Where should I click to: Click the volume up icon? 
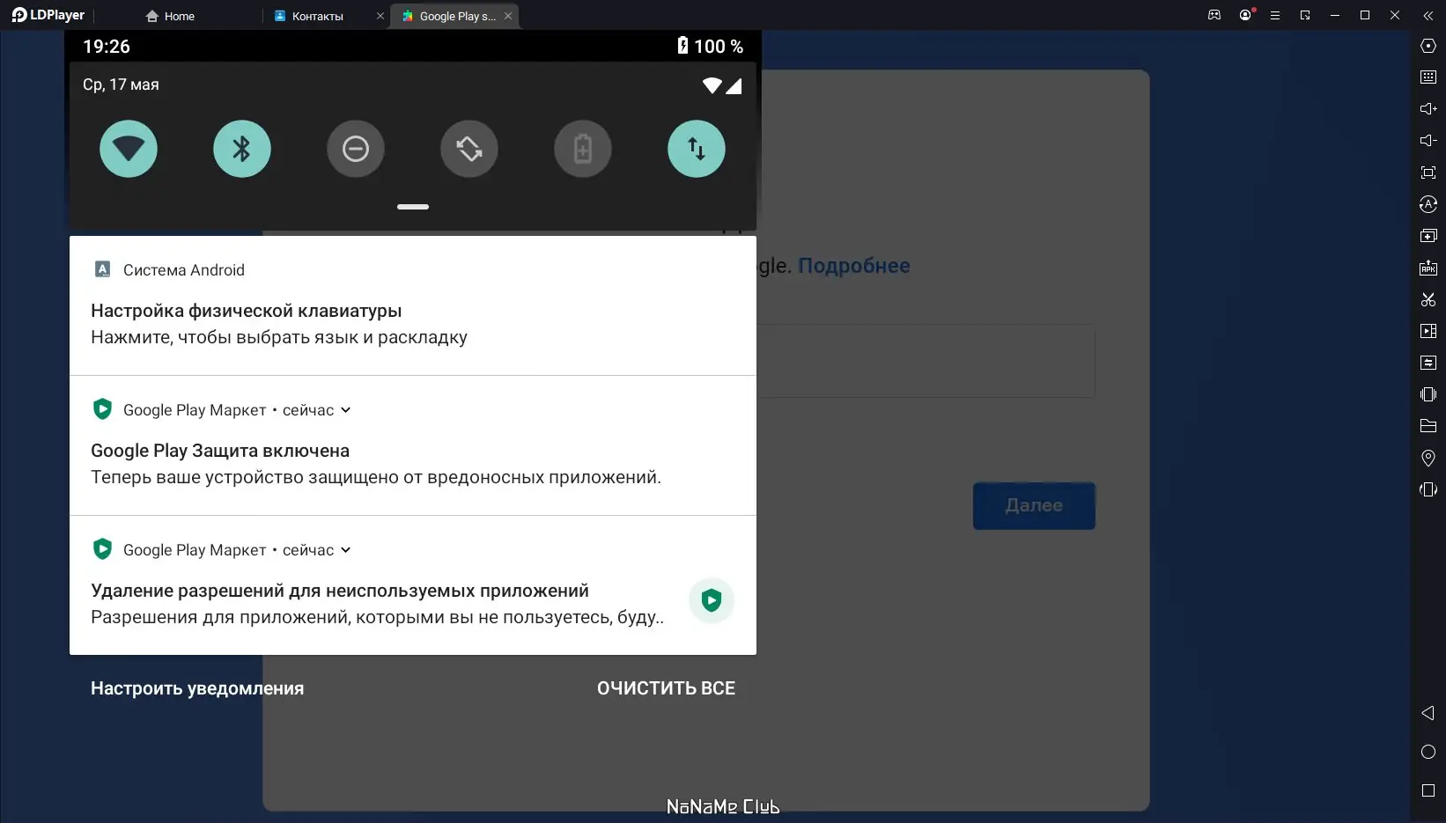1428,109
